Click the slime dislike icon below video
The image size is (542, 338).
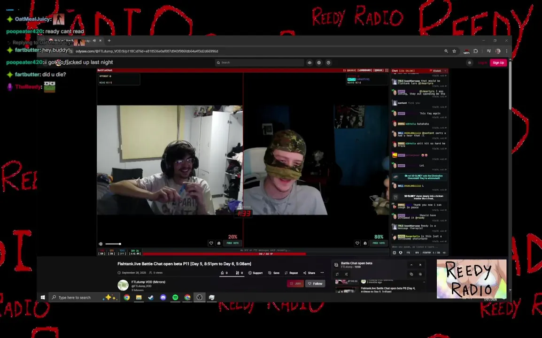point(238,273)
